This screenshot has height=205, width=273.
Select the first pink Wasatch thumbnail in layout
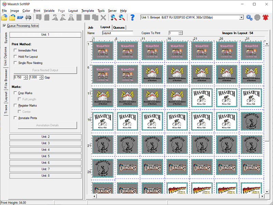103,51
